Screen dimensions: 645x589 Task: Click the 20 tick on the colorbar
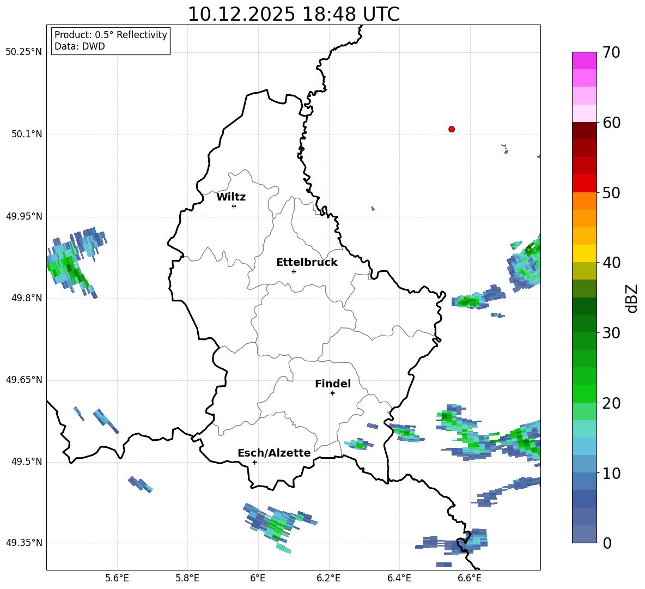click(x=611, y=403)
